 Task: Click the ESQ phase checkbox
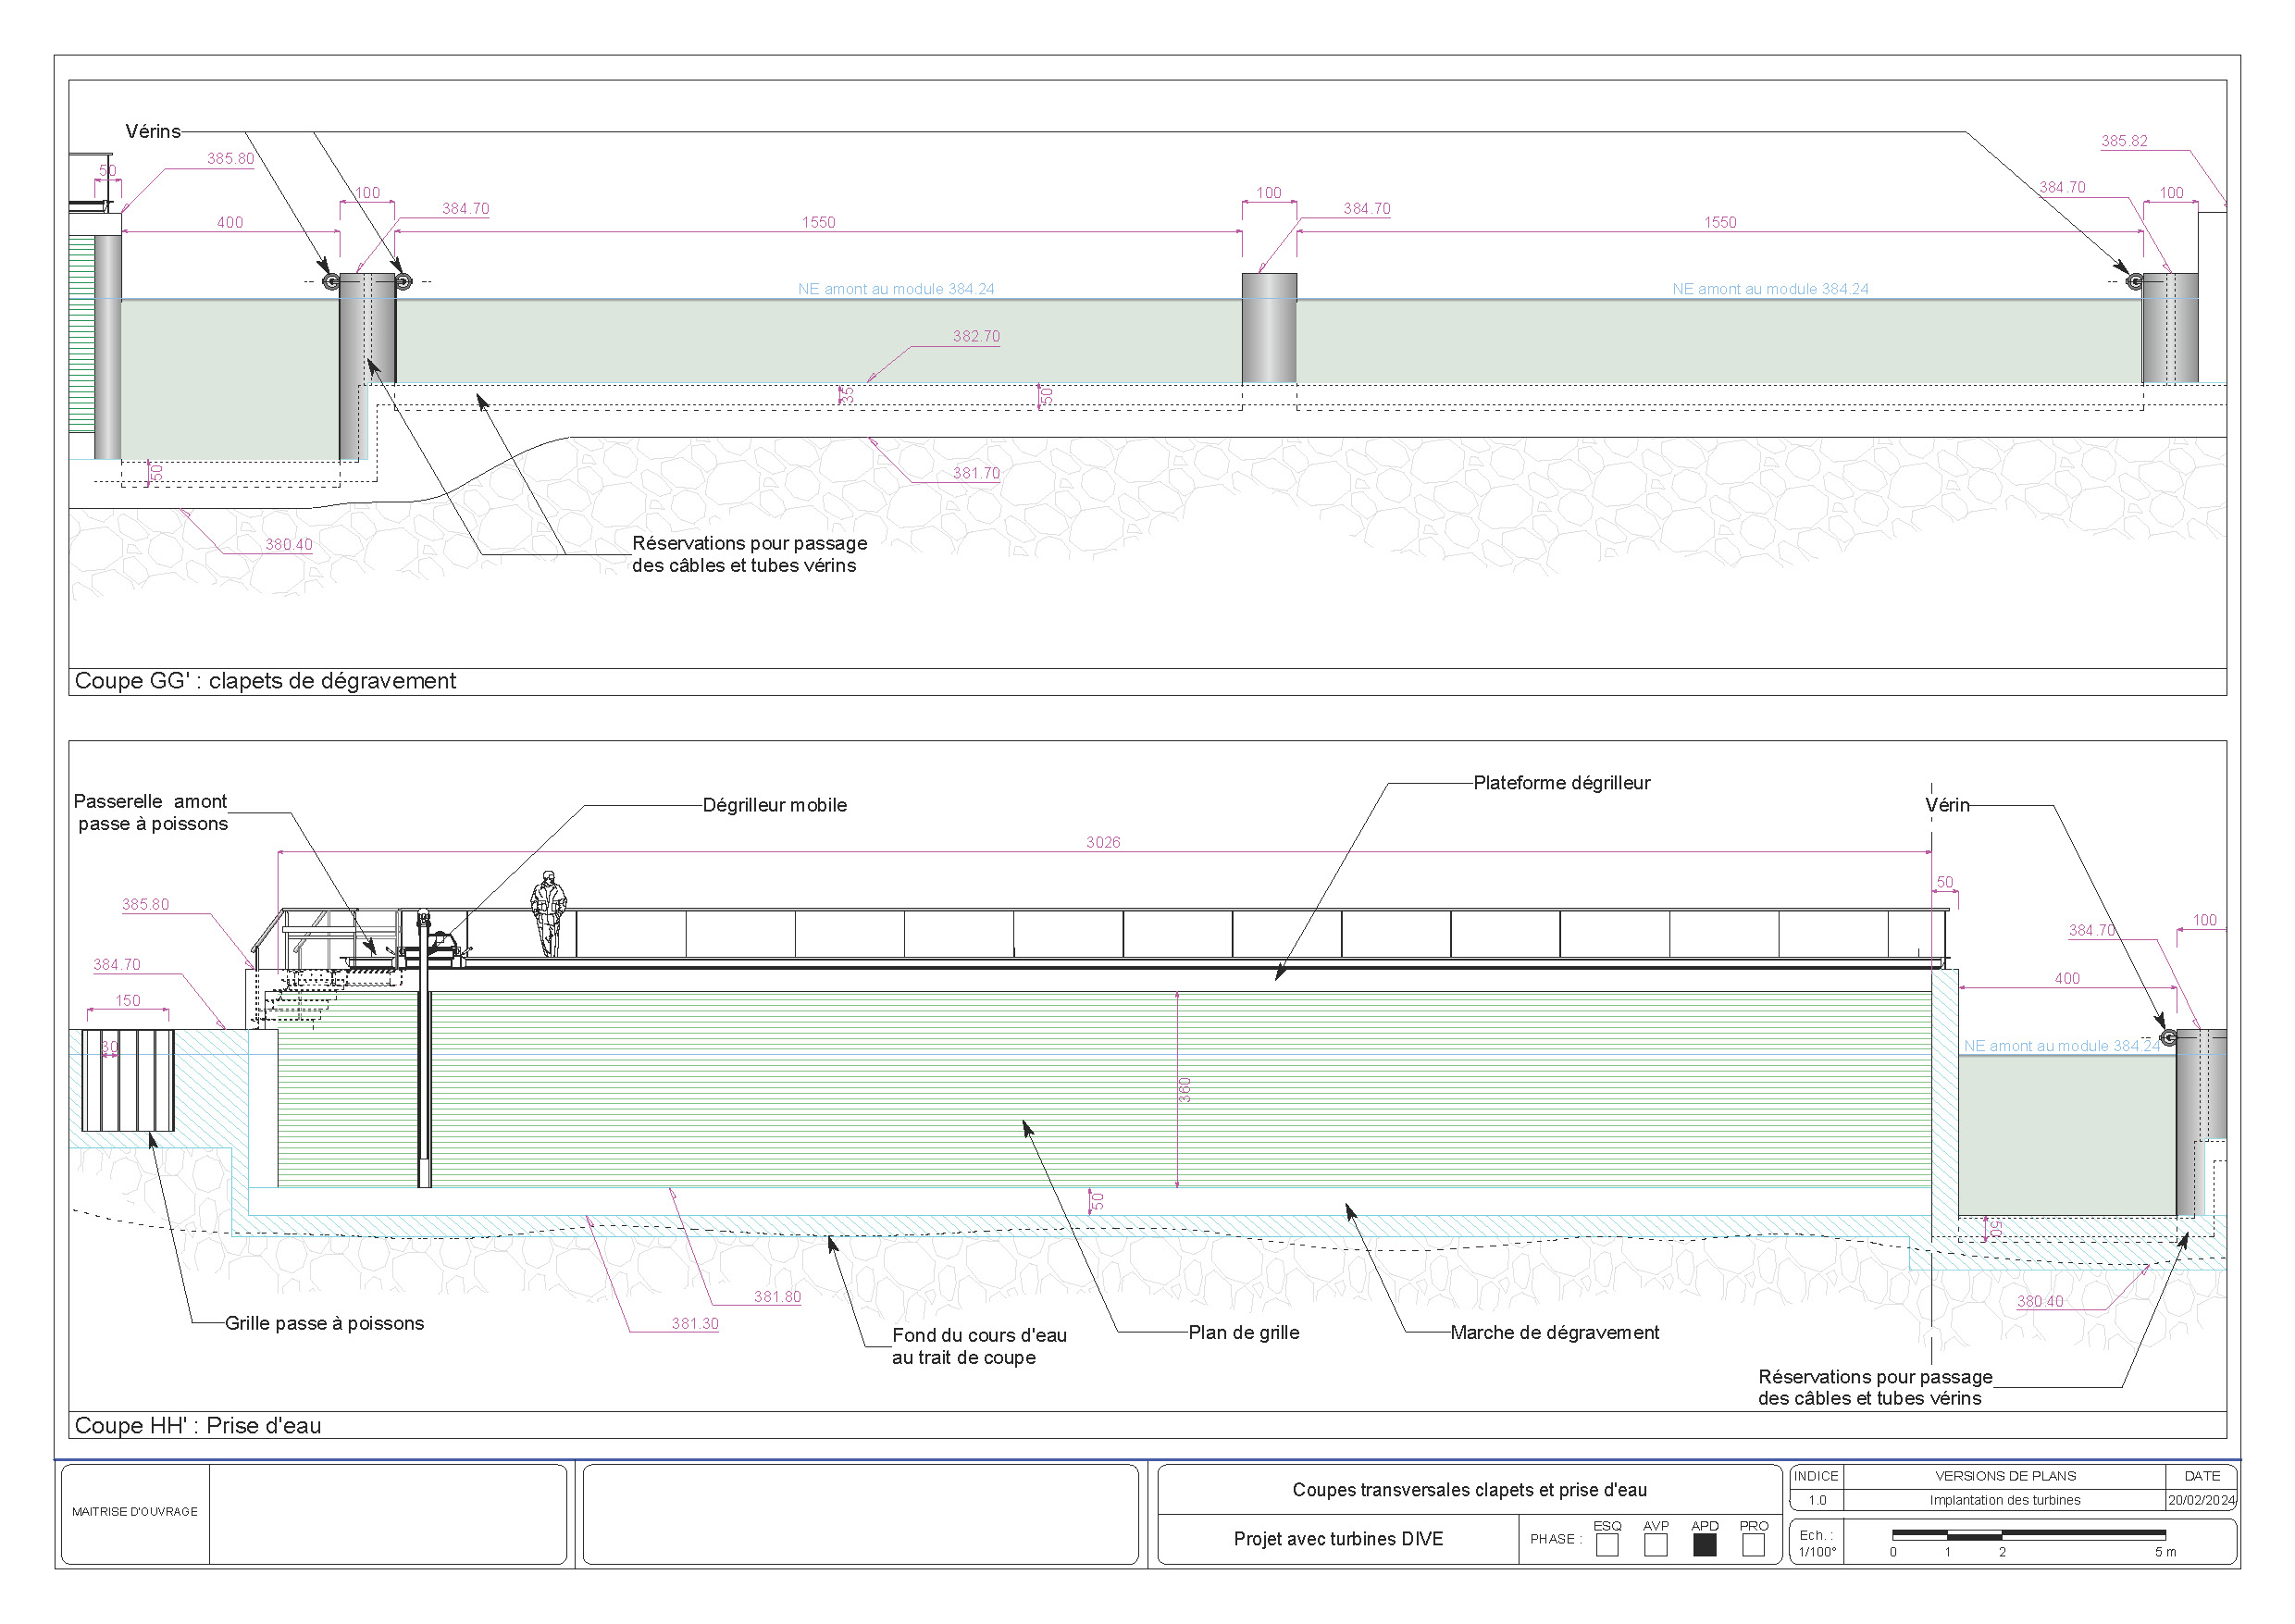(1607, 1544)
